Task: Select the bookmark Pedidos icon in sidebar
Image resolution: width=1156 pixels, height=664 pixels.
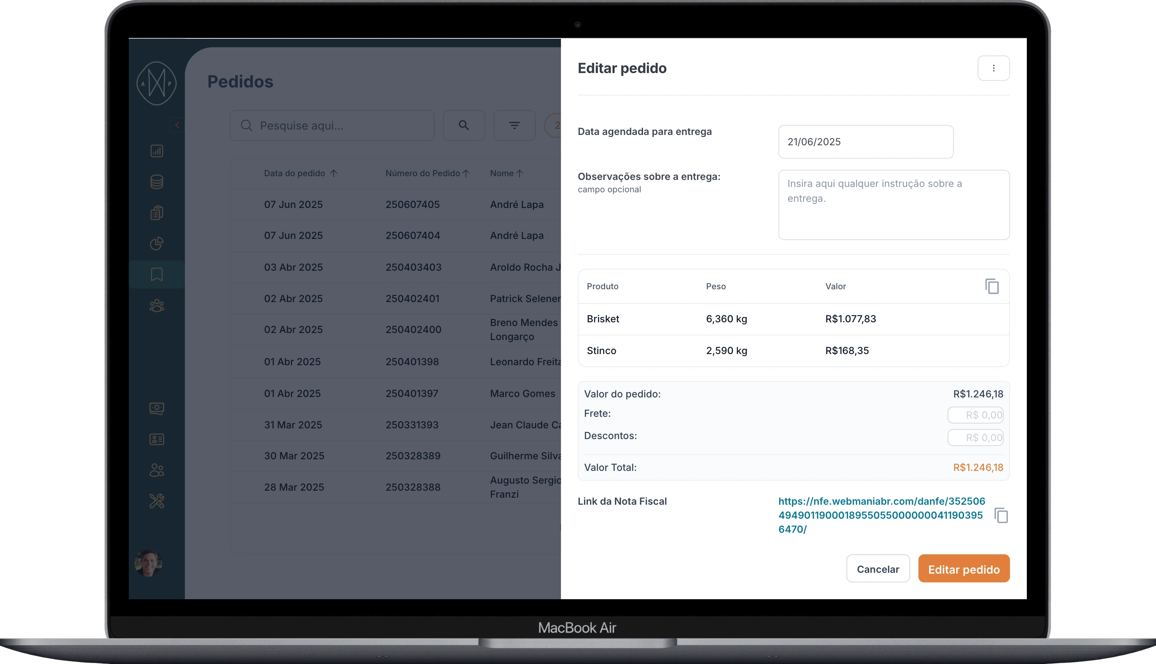Action: click(156, 274)
